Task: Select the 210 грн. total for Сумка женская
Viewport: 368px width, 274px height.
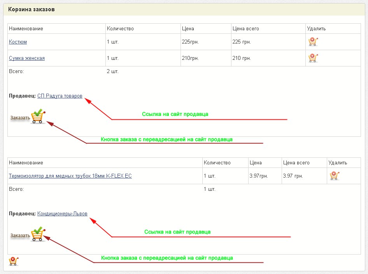Action: tap(242, 58)
